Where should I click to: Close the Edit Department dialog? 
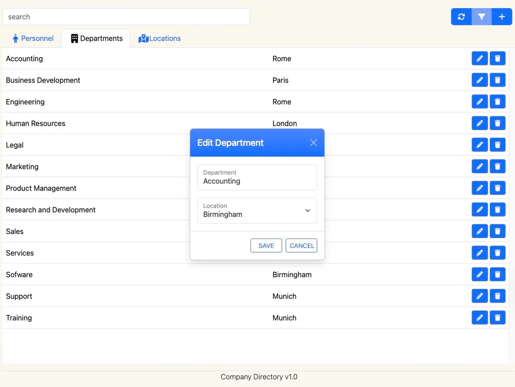pyautogui.click(x=313, y=143)
